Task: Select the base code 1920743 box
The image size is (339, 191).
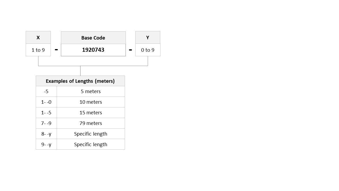Action: coord(93,50)
